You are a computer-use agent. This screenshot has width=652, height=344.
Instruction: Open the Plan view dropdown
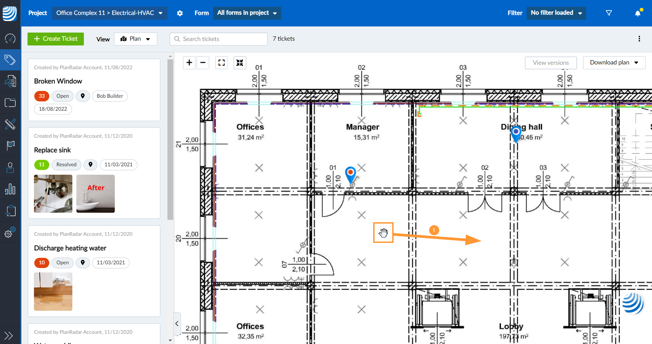pyautogui.click(x=135, y=39)
